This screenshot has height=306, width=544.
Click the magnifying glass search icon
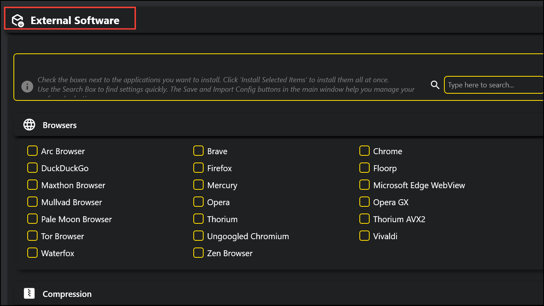[x=435, y=85]
